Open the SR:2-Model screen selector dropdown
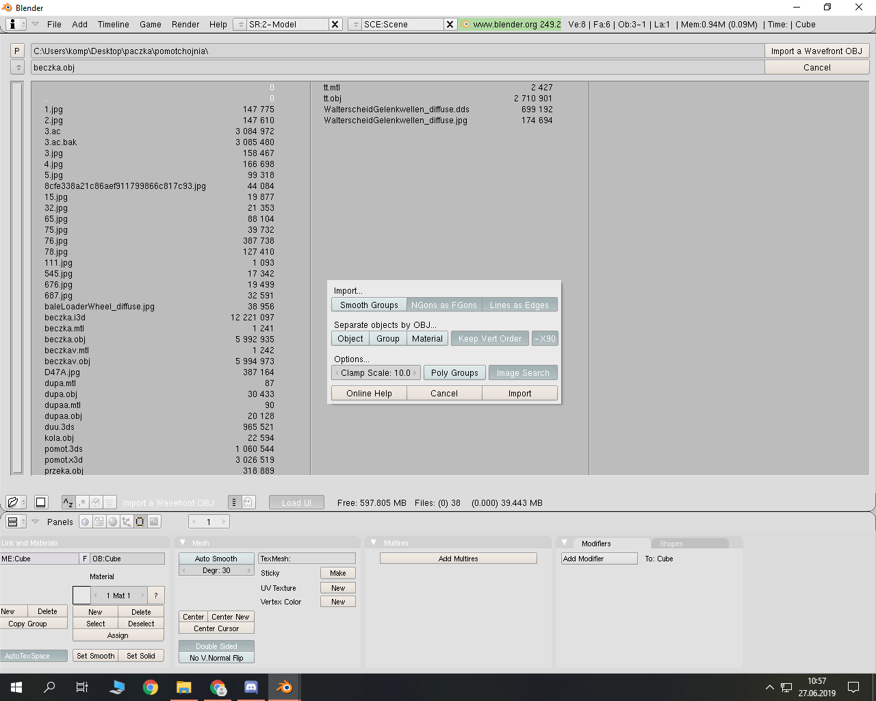This screenshot has width=876, height=701. [x=240, y=24]
